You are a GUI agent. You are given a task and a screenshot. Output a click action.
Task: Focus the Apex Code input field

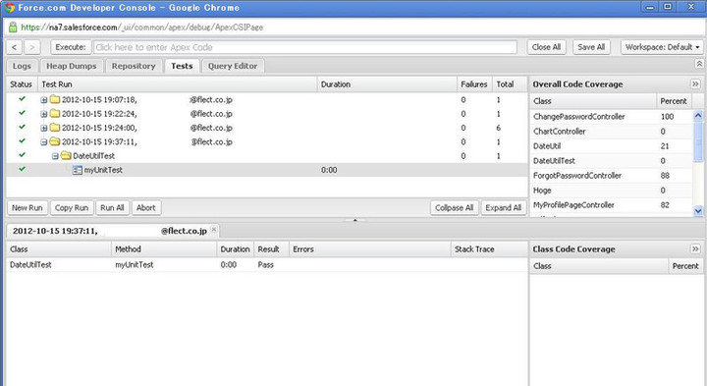click(305, 47)
